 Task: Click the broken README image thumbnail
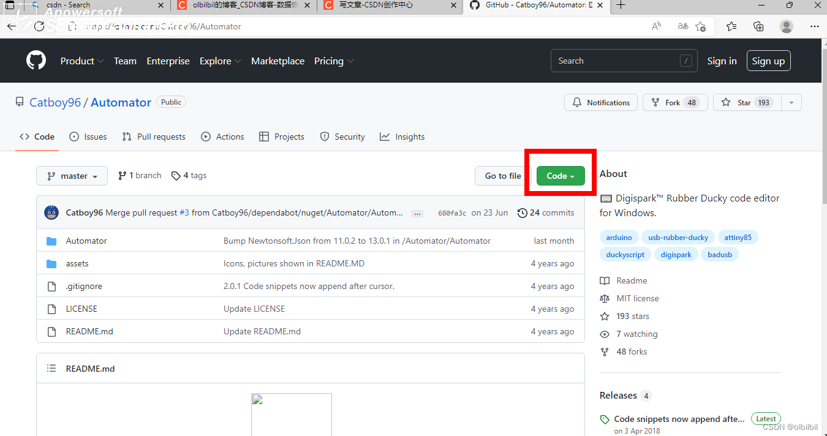(292, 415)
